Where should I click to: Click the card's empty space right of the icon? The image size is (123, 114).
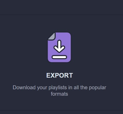point(97,47)
